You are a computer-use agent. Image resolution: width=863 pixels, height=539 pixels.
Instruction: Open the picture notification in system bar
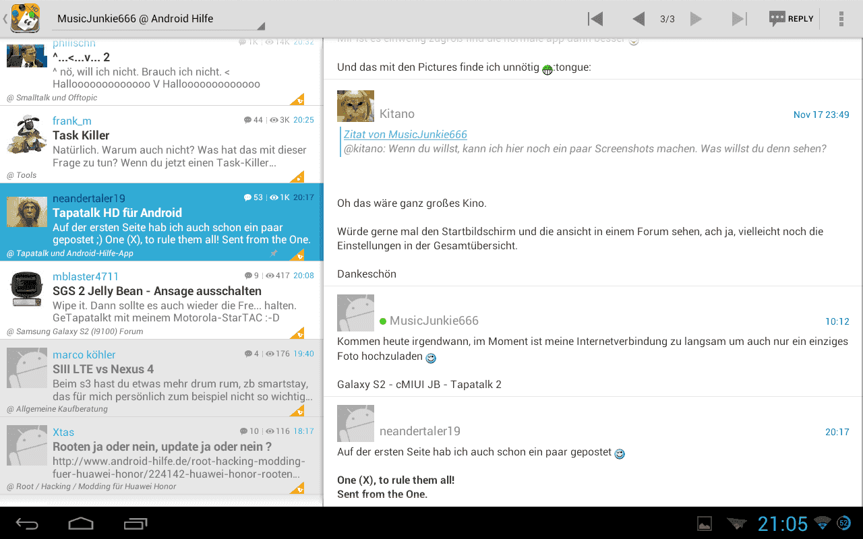[705, 524]
